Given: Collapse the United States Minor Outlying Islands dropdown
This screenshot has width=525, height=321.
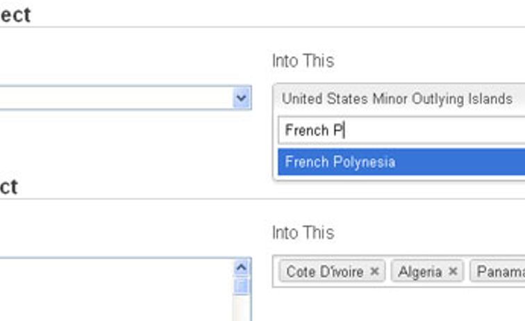Looking at the screenshot, I should point(399,99).
